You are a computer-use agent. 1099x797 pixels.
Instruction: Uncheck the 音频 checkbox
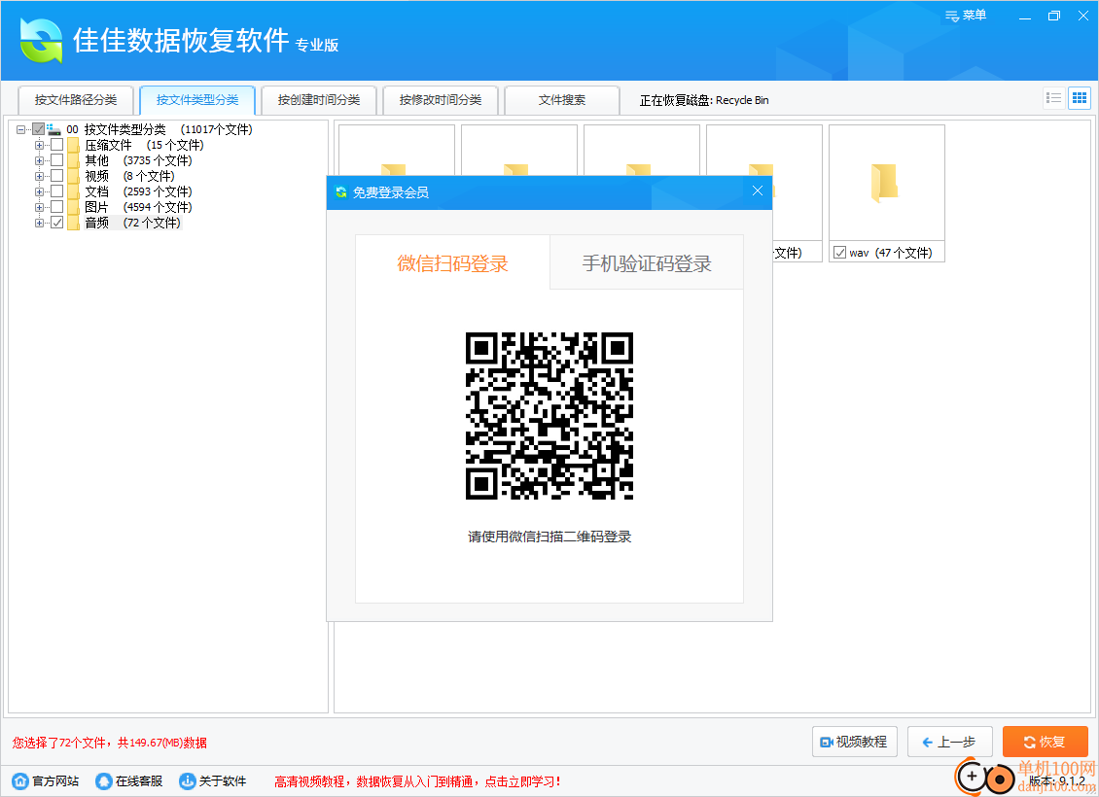point(56,222)
